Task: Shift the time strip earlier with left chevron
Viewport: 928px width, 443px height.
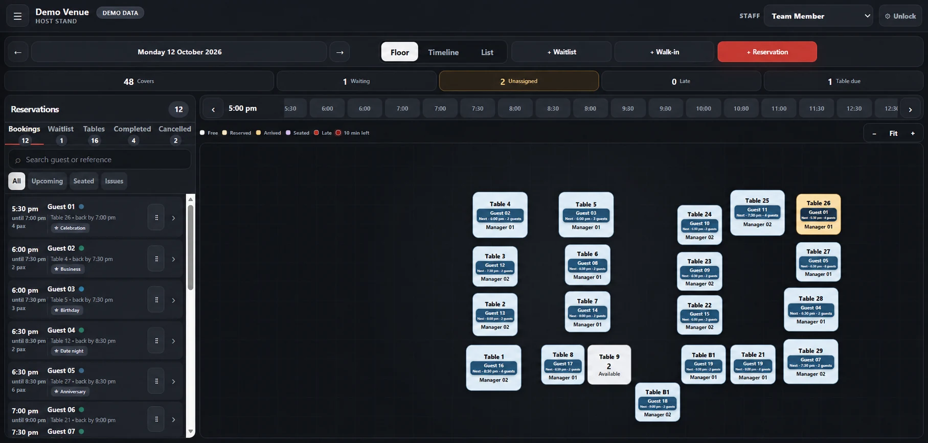Action: click(x=213, y=109)
